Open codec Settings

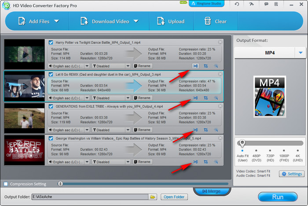292,173
